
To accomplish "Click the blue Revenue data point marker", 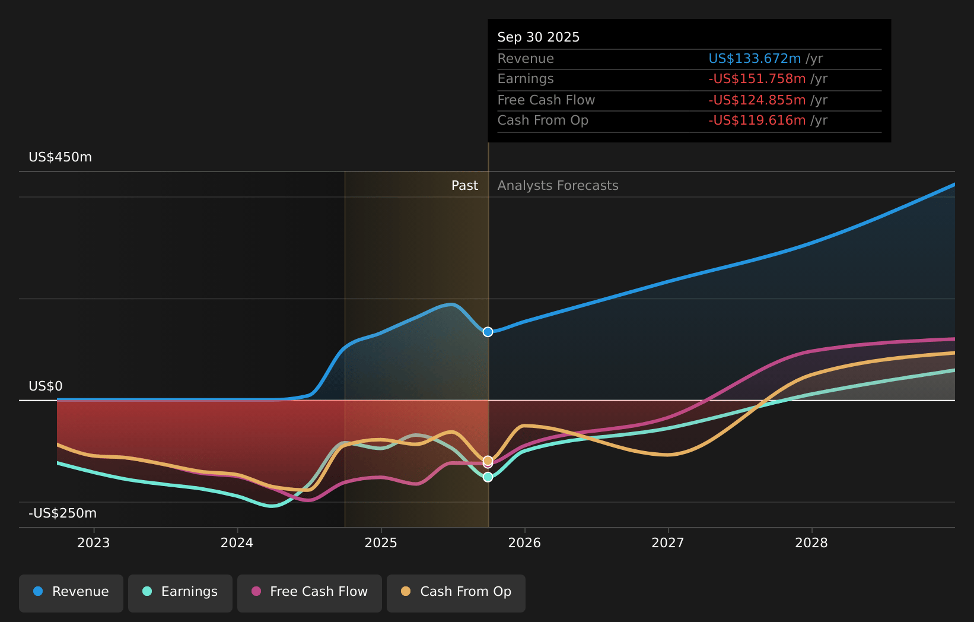I will pyautogui.click(x=488, y=332).
